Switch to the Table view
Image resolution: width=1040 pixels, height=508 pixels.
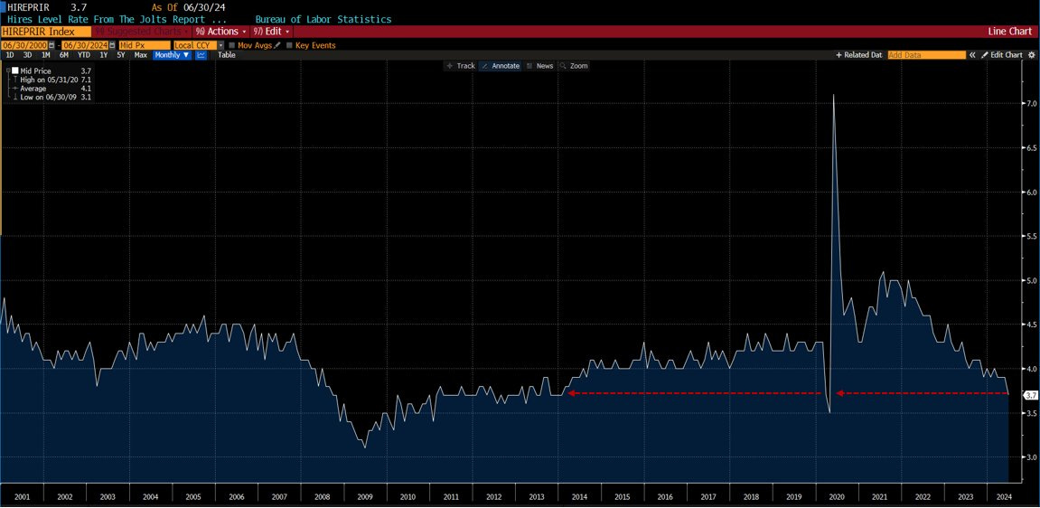point(226,55)
